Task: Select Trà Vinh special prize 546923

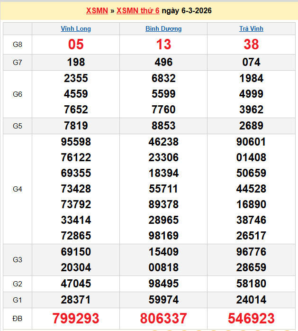Action: 251,318
